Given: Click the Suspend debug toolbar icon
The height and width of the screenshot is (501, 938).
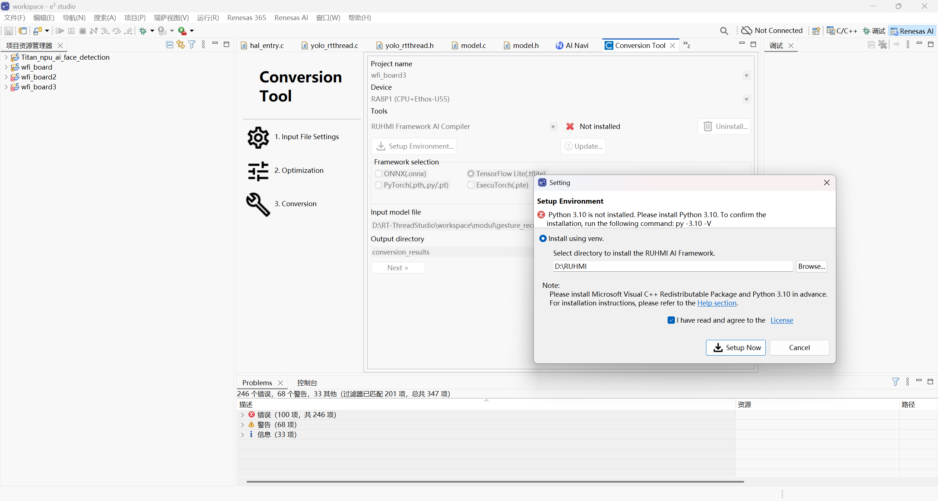Looking at the screenshot, I should point(71,31).
